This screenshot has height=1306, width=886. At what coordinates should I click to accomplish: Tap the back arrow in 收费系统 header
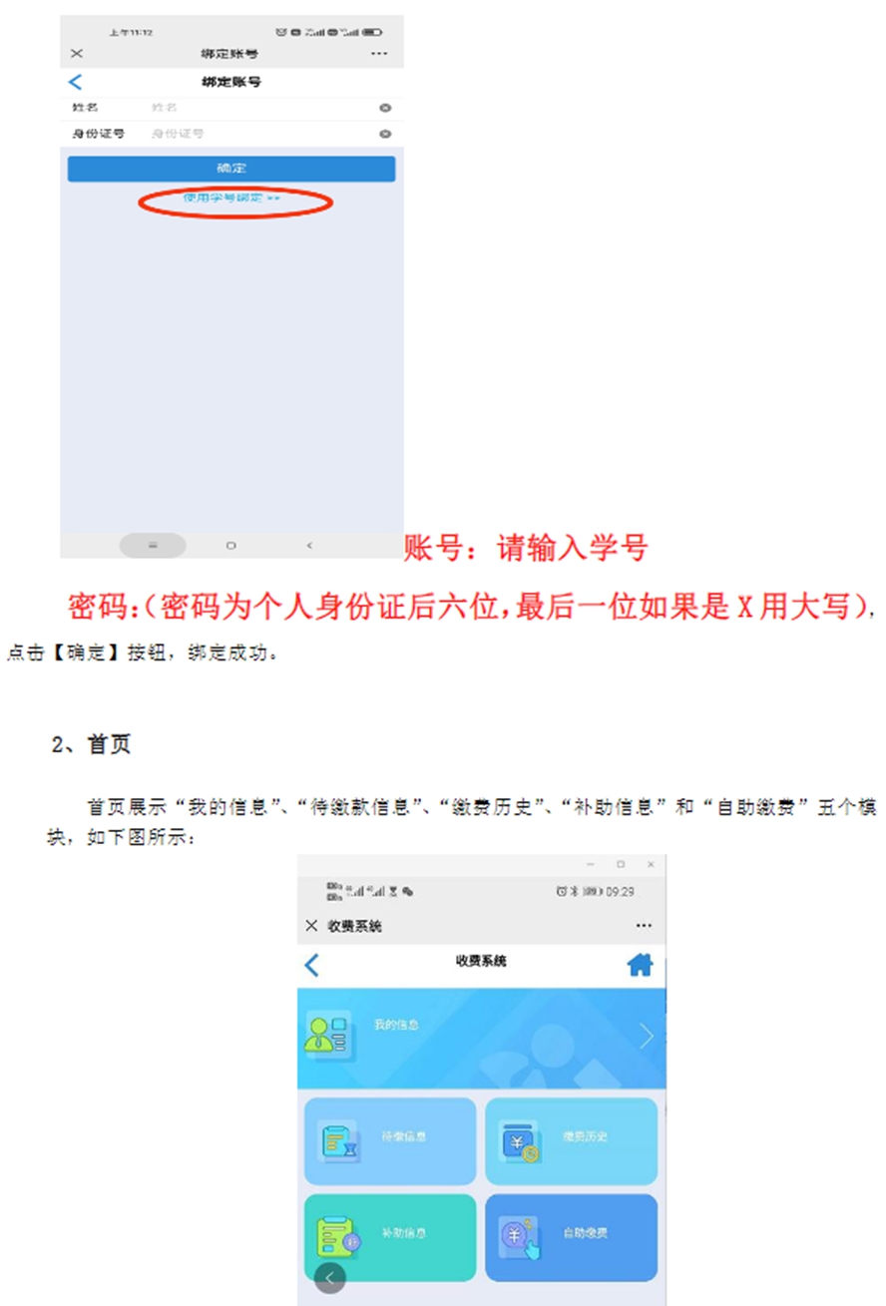point(312,965)
